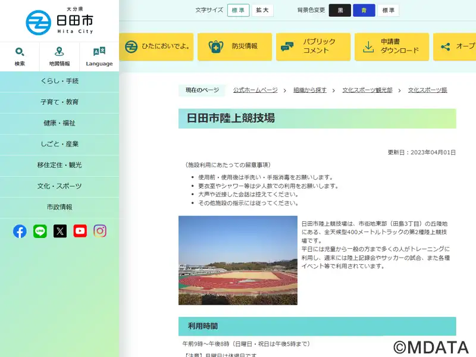Switch background color to blue (青)
Viewport: 476px width, 357px height.
coord(364,10)
